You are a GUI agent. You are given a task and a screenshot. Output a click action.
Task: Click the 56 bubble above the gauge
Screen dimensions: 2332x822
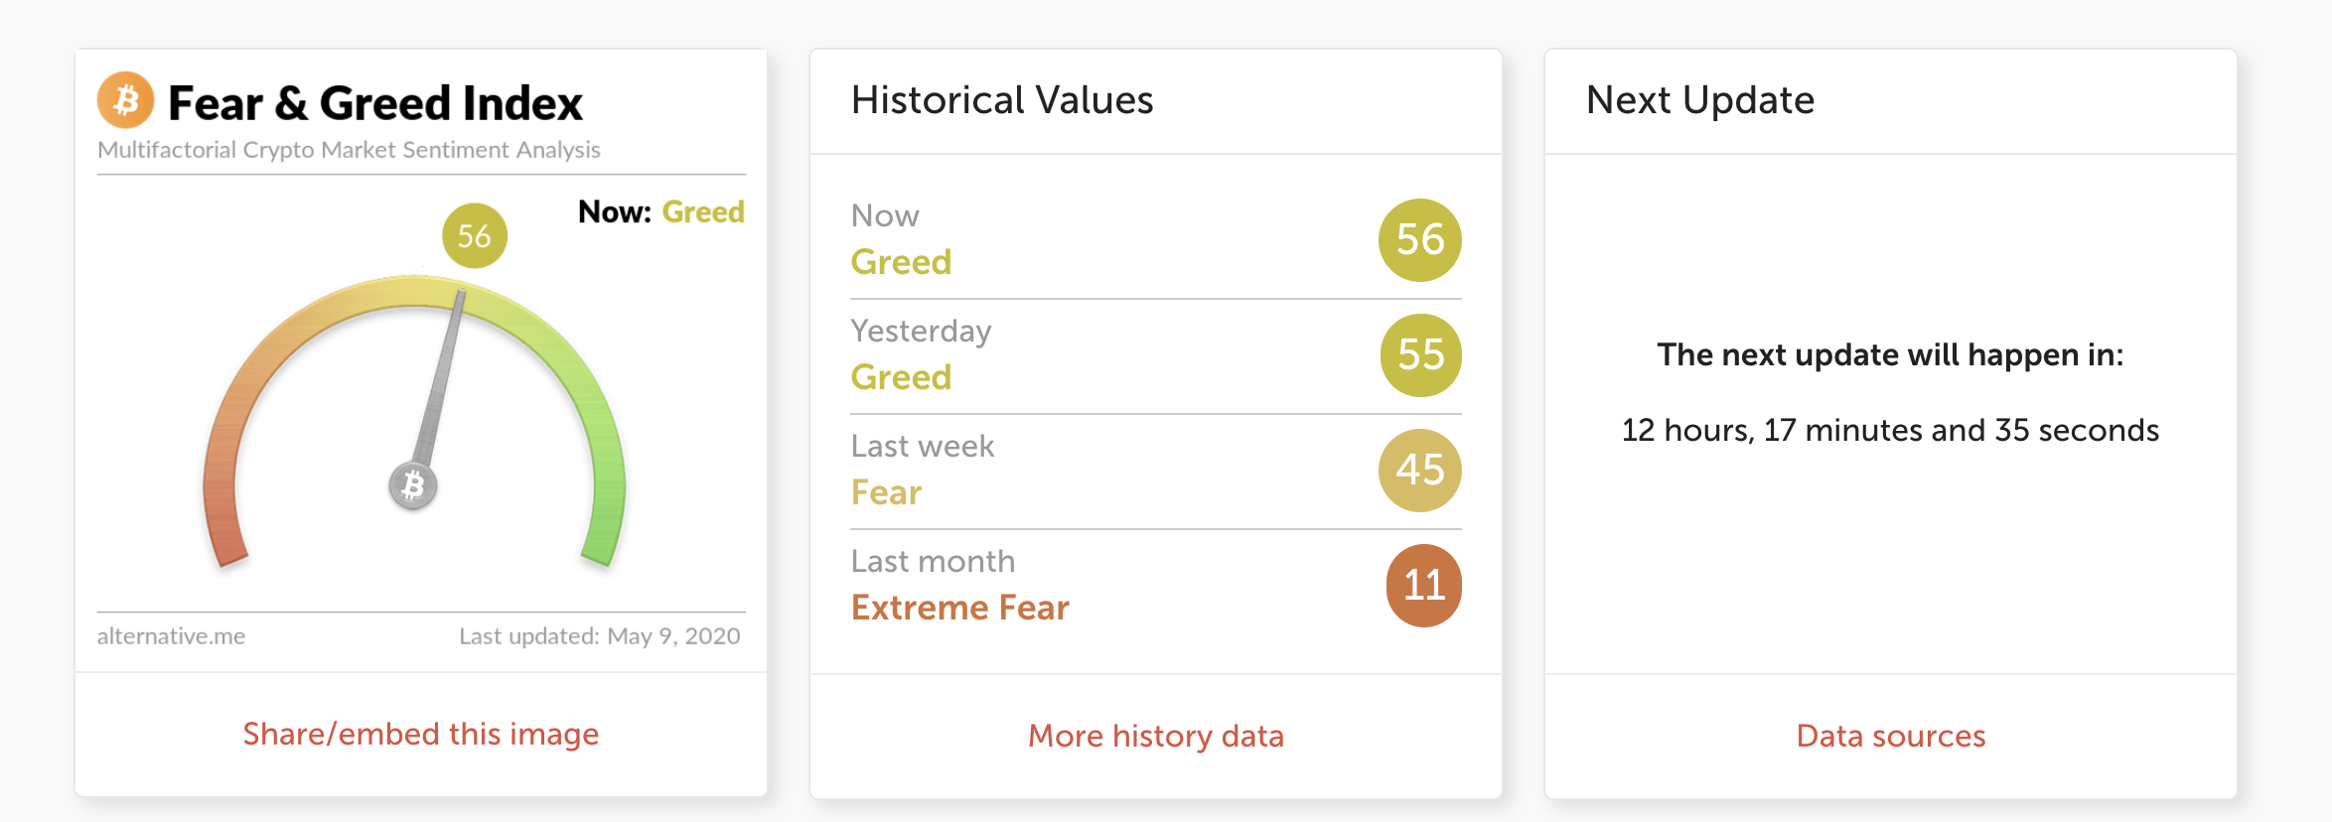pos(475,235)
